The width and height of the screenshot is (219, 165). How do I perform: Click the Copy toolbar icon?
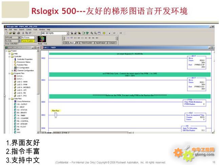pos(26,33)
